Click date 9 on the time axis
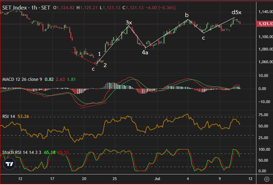This screenshot has height=185, width=273. tap(220, 179)
